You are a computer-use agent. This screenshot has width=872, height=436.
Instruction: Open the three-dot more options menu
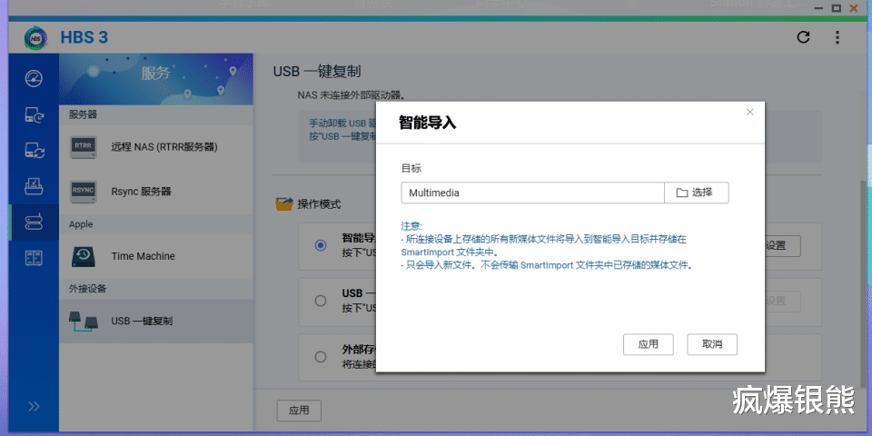pos(837,37)
